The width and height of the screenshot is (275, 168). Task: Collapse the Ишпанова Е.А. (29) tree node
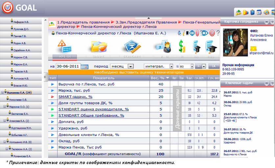coord(2,92)
